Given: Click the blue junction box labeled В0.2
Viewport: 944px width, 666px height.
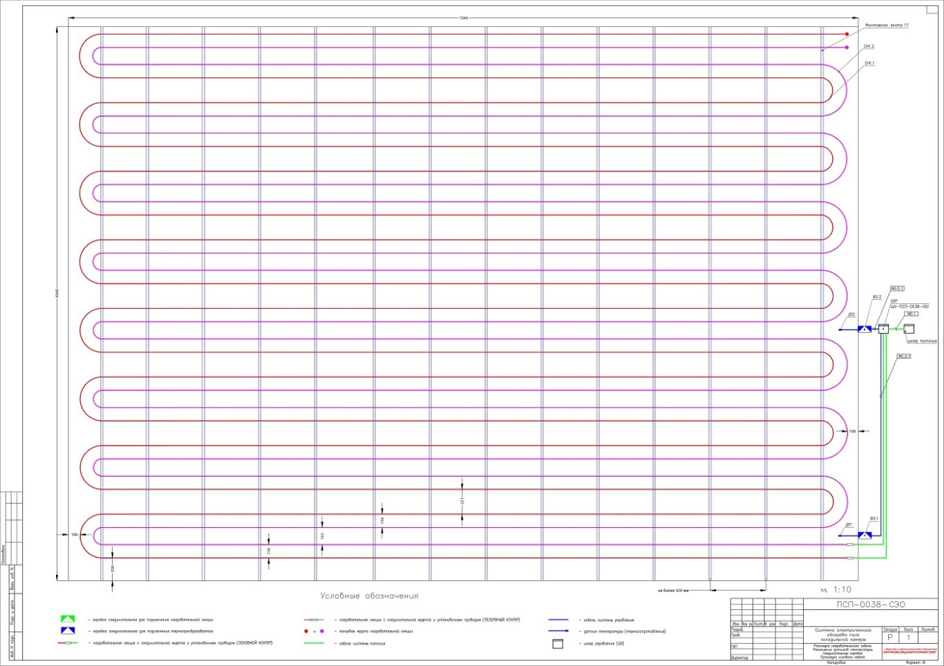Looking at the screenshot, I should click(x=865, y=329).
